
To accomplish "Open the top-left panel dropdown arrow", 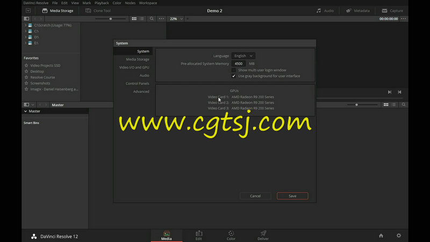I will [28, 11].
